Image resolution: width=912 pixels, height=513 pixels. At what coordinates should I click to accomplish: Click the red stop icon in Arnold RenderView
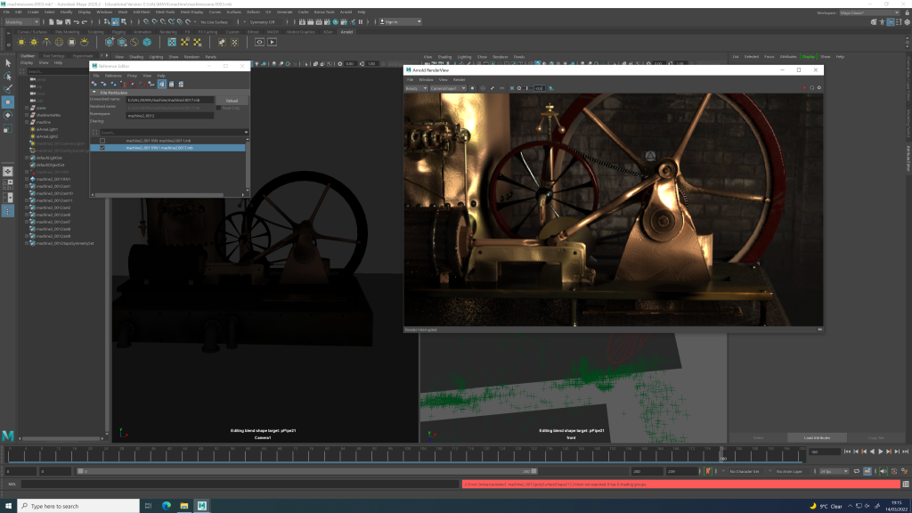(804, 88)
